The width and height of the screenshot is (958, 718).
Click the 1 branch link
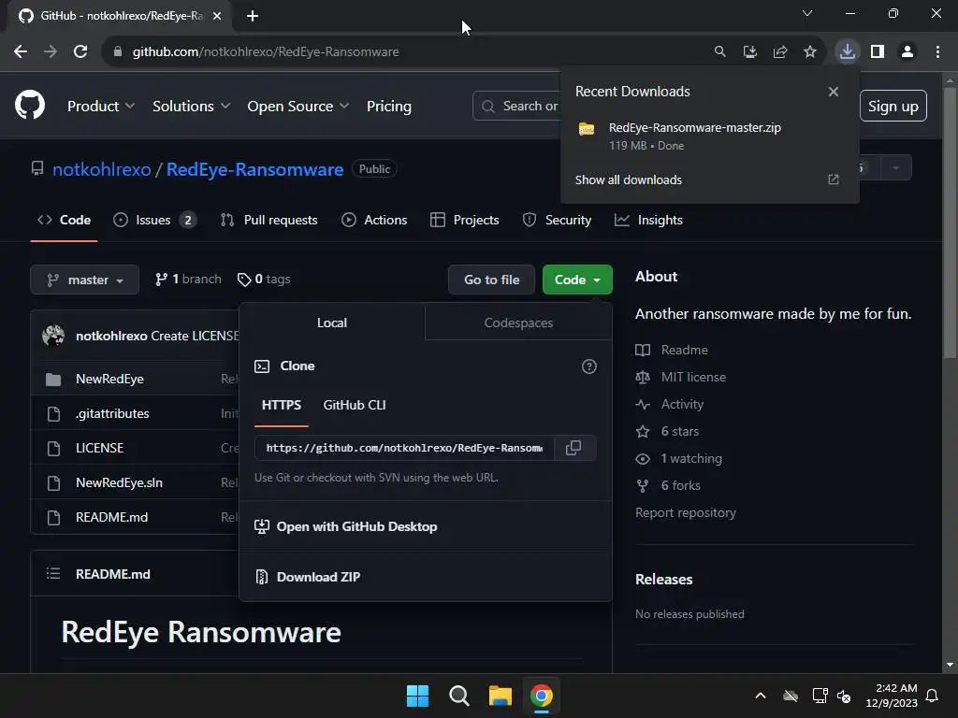(x=188, y=279)
